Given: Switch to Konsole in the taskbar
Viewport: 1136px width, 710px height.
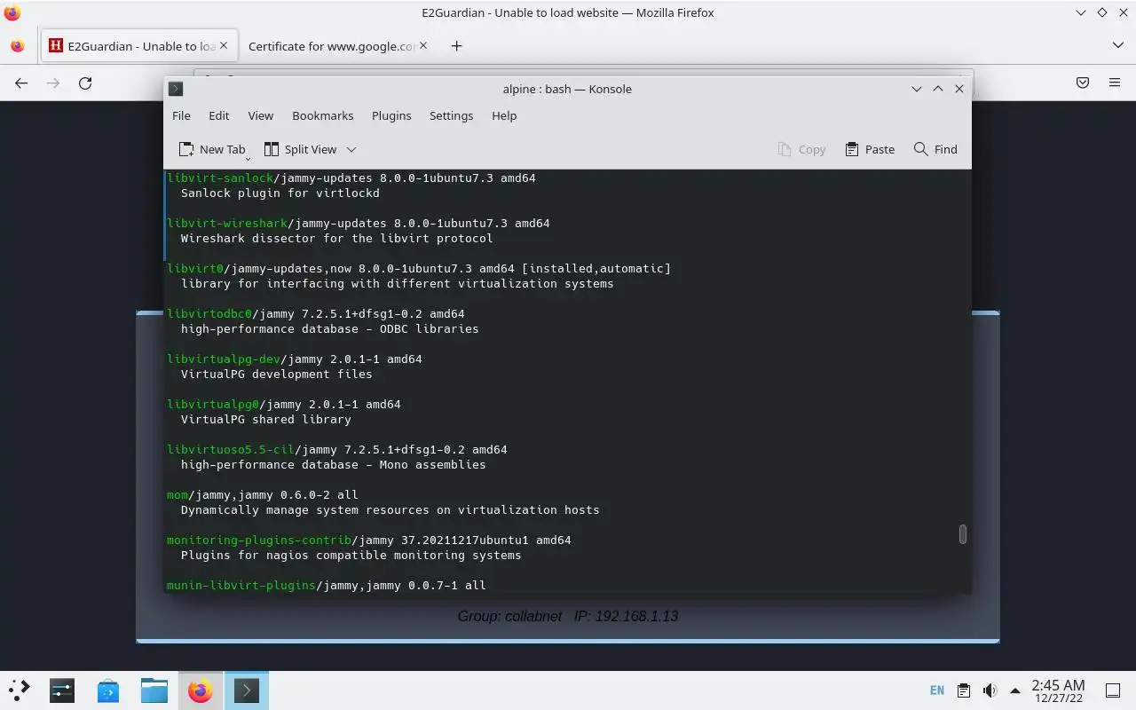Looking at the screenshot, I should point(247,690).
